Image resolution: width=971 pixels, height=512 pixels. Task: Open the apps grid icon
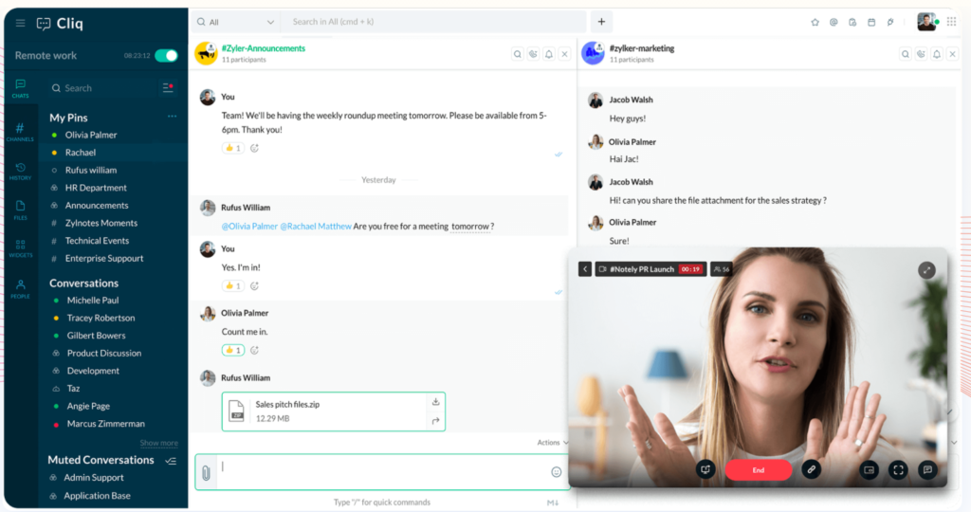[x=952, y=22]
